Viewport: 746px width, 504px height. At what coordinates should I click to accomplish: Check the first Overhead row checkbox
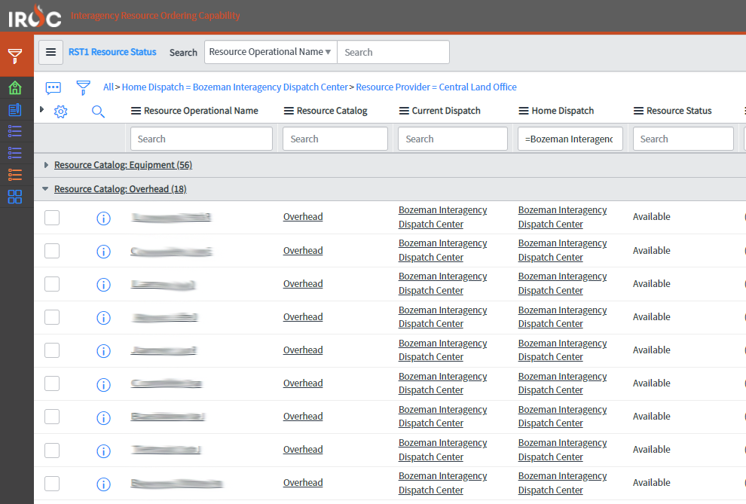pyautogui.click(x=52, y=218)
